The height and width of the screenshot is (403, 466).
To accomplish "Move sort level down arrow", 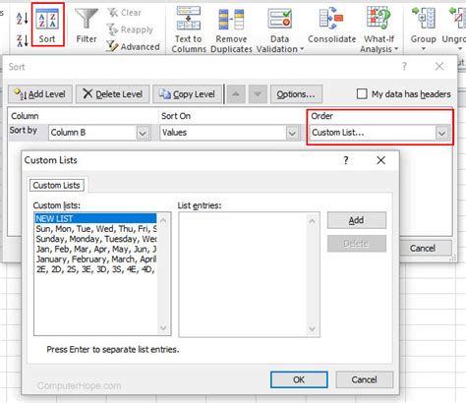I will 258,94.
